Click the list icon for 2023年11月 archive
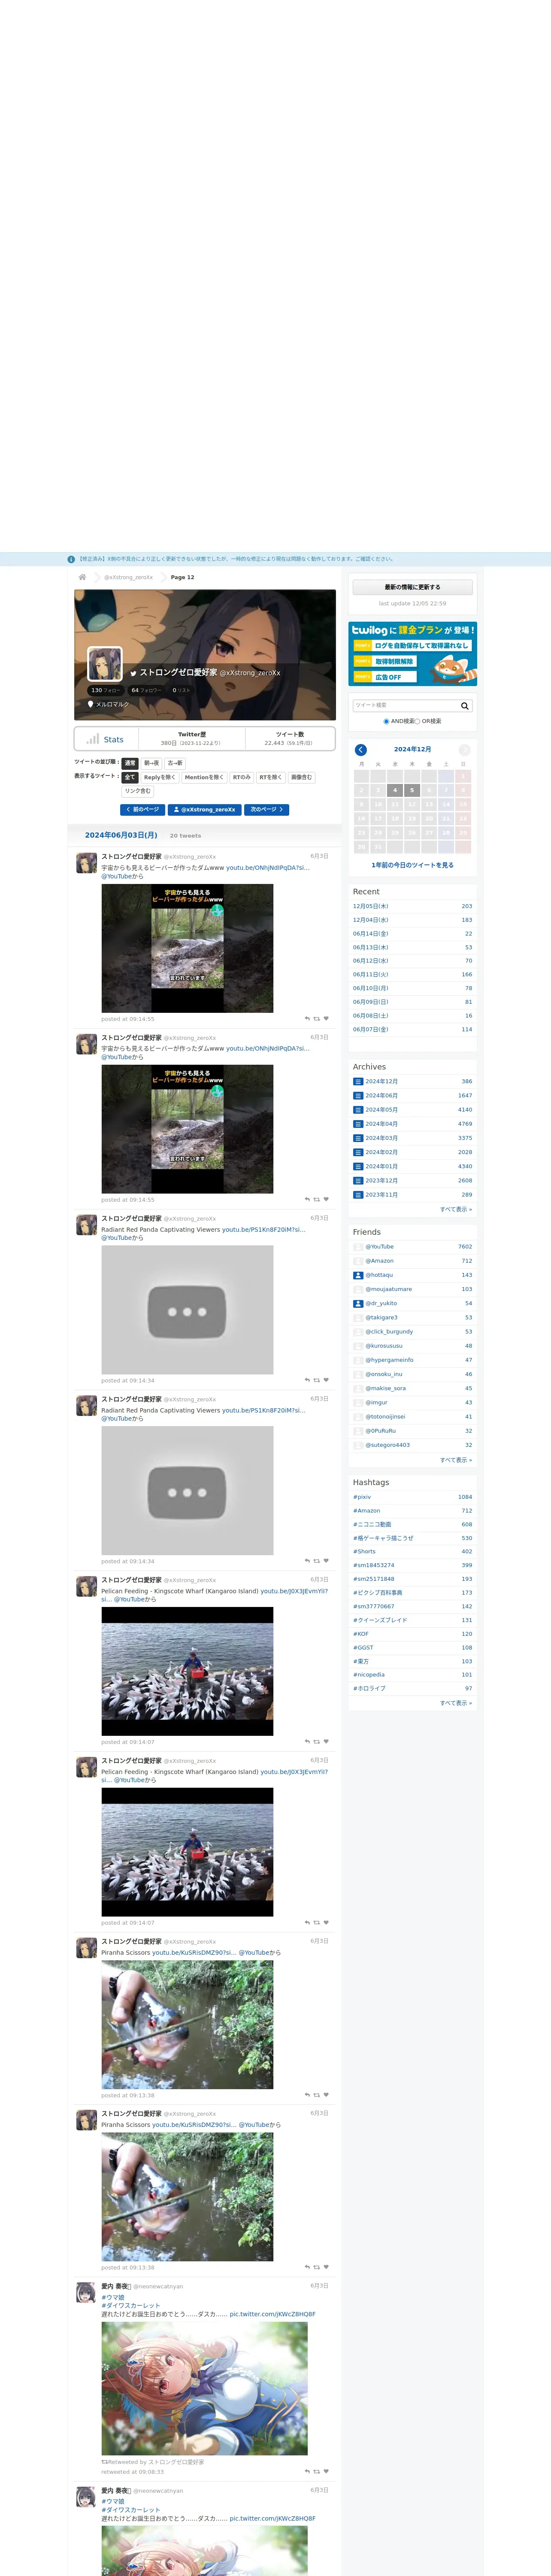 tap(358, 1194)
